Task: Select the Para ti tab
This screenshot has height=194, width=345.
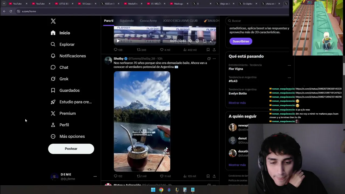Action: tap(109, 21)
